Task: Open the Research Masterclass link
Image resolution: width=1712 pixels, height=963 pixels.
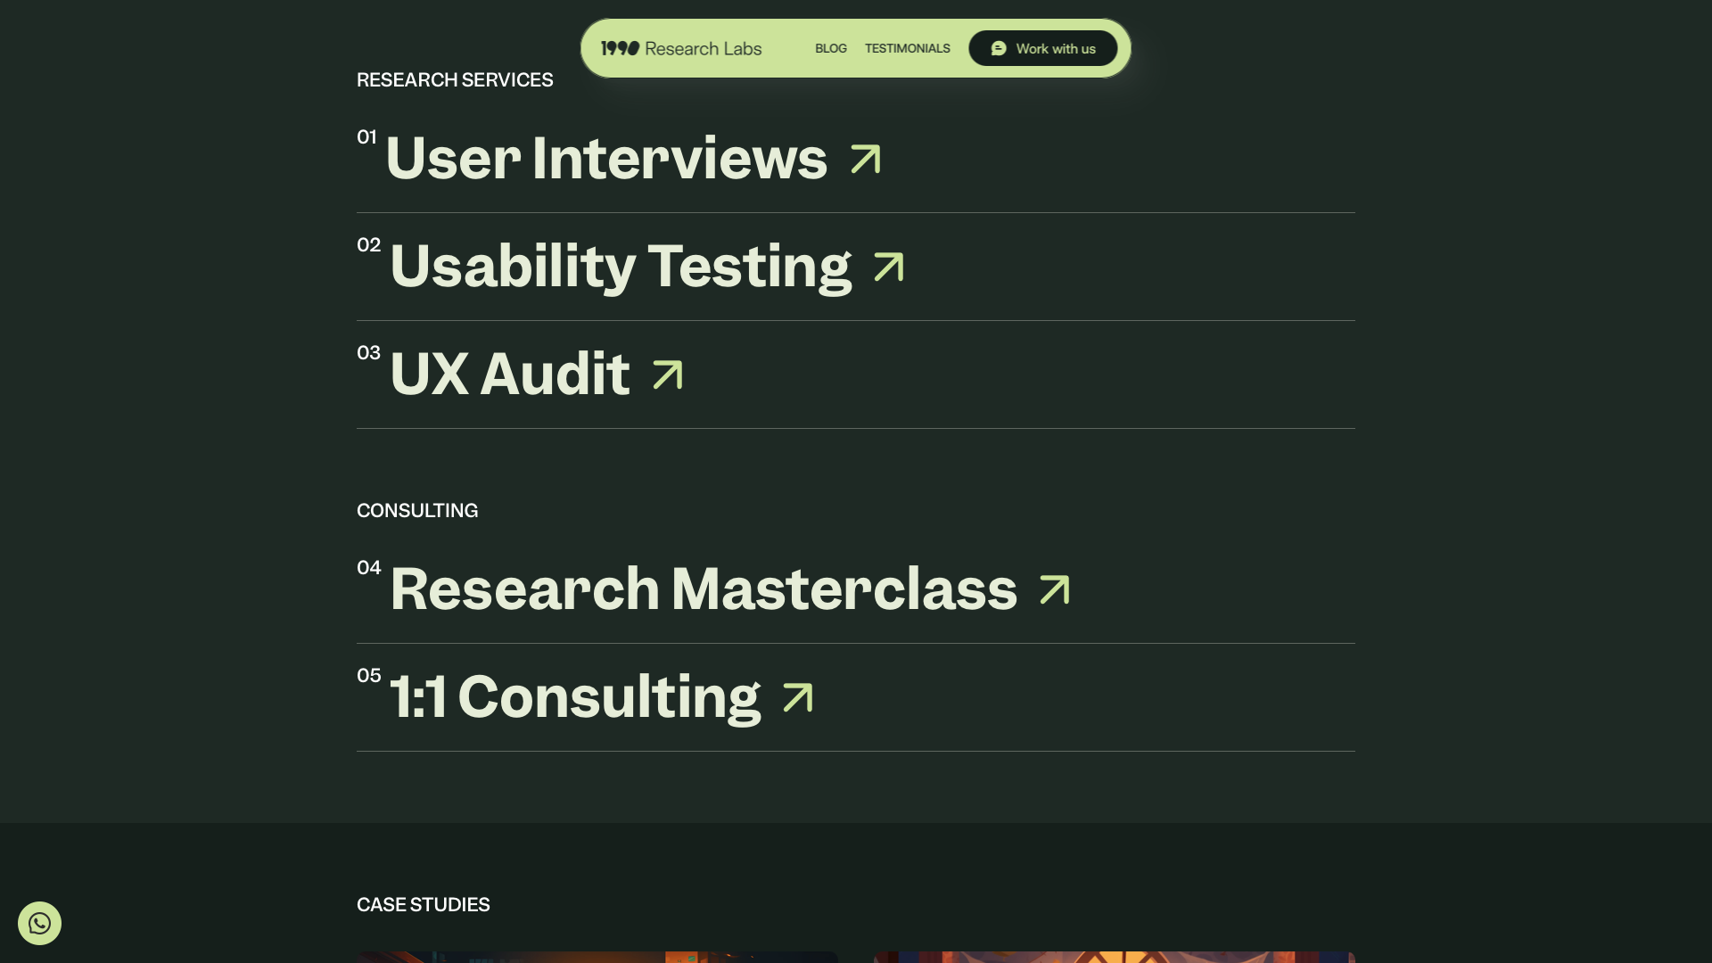Action: click(x=704, y=589)
